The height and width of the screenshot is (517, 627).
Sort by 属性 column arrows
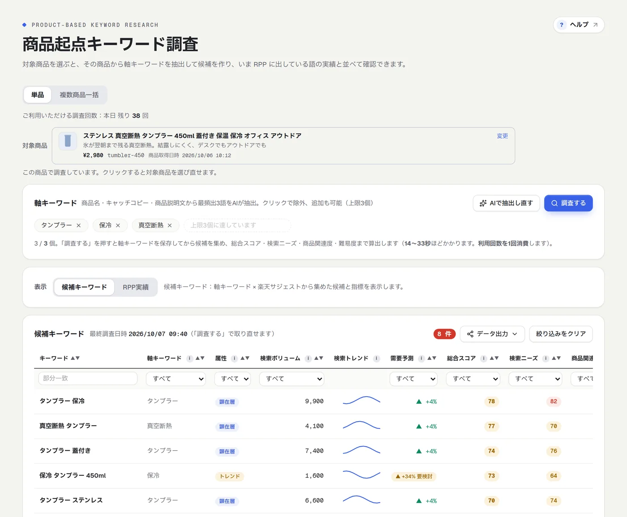coord(245,358)
